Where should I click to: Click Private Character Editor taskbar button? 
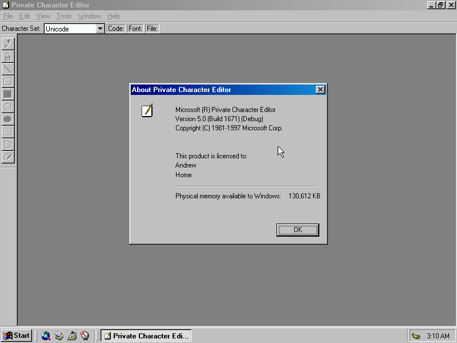coord(146,336)
